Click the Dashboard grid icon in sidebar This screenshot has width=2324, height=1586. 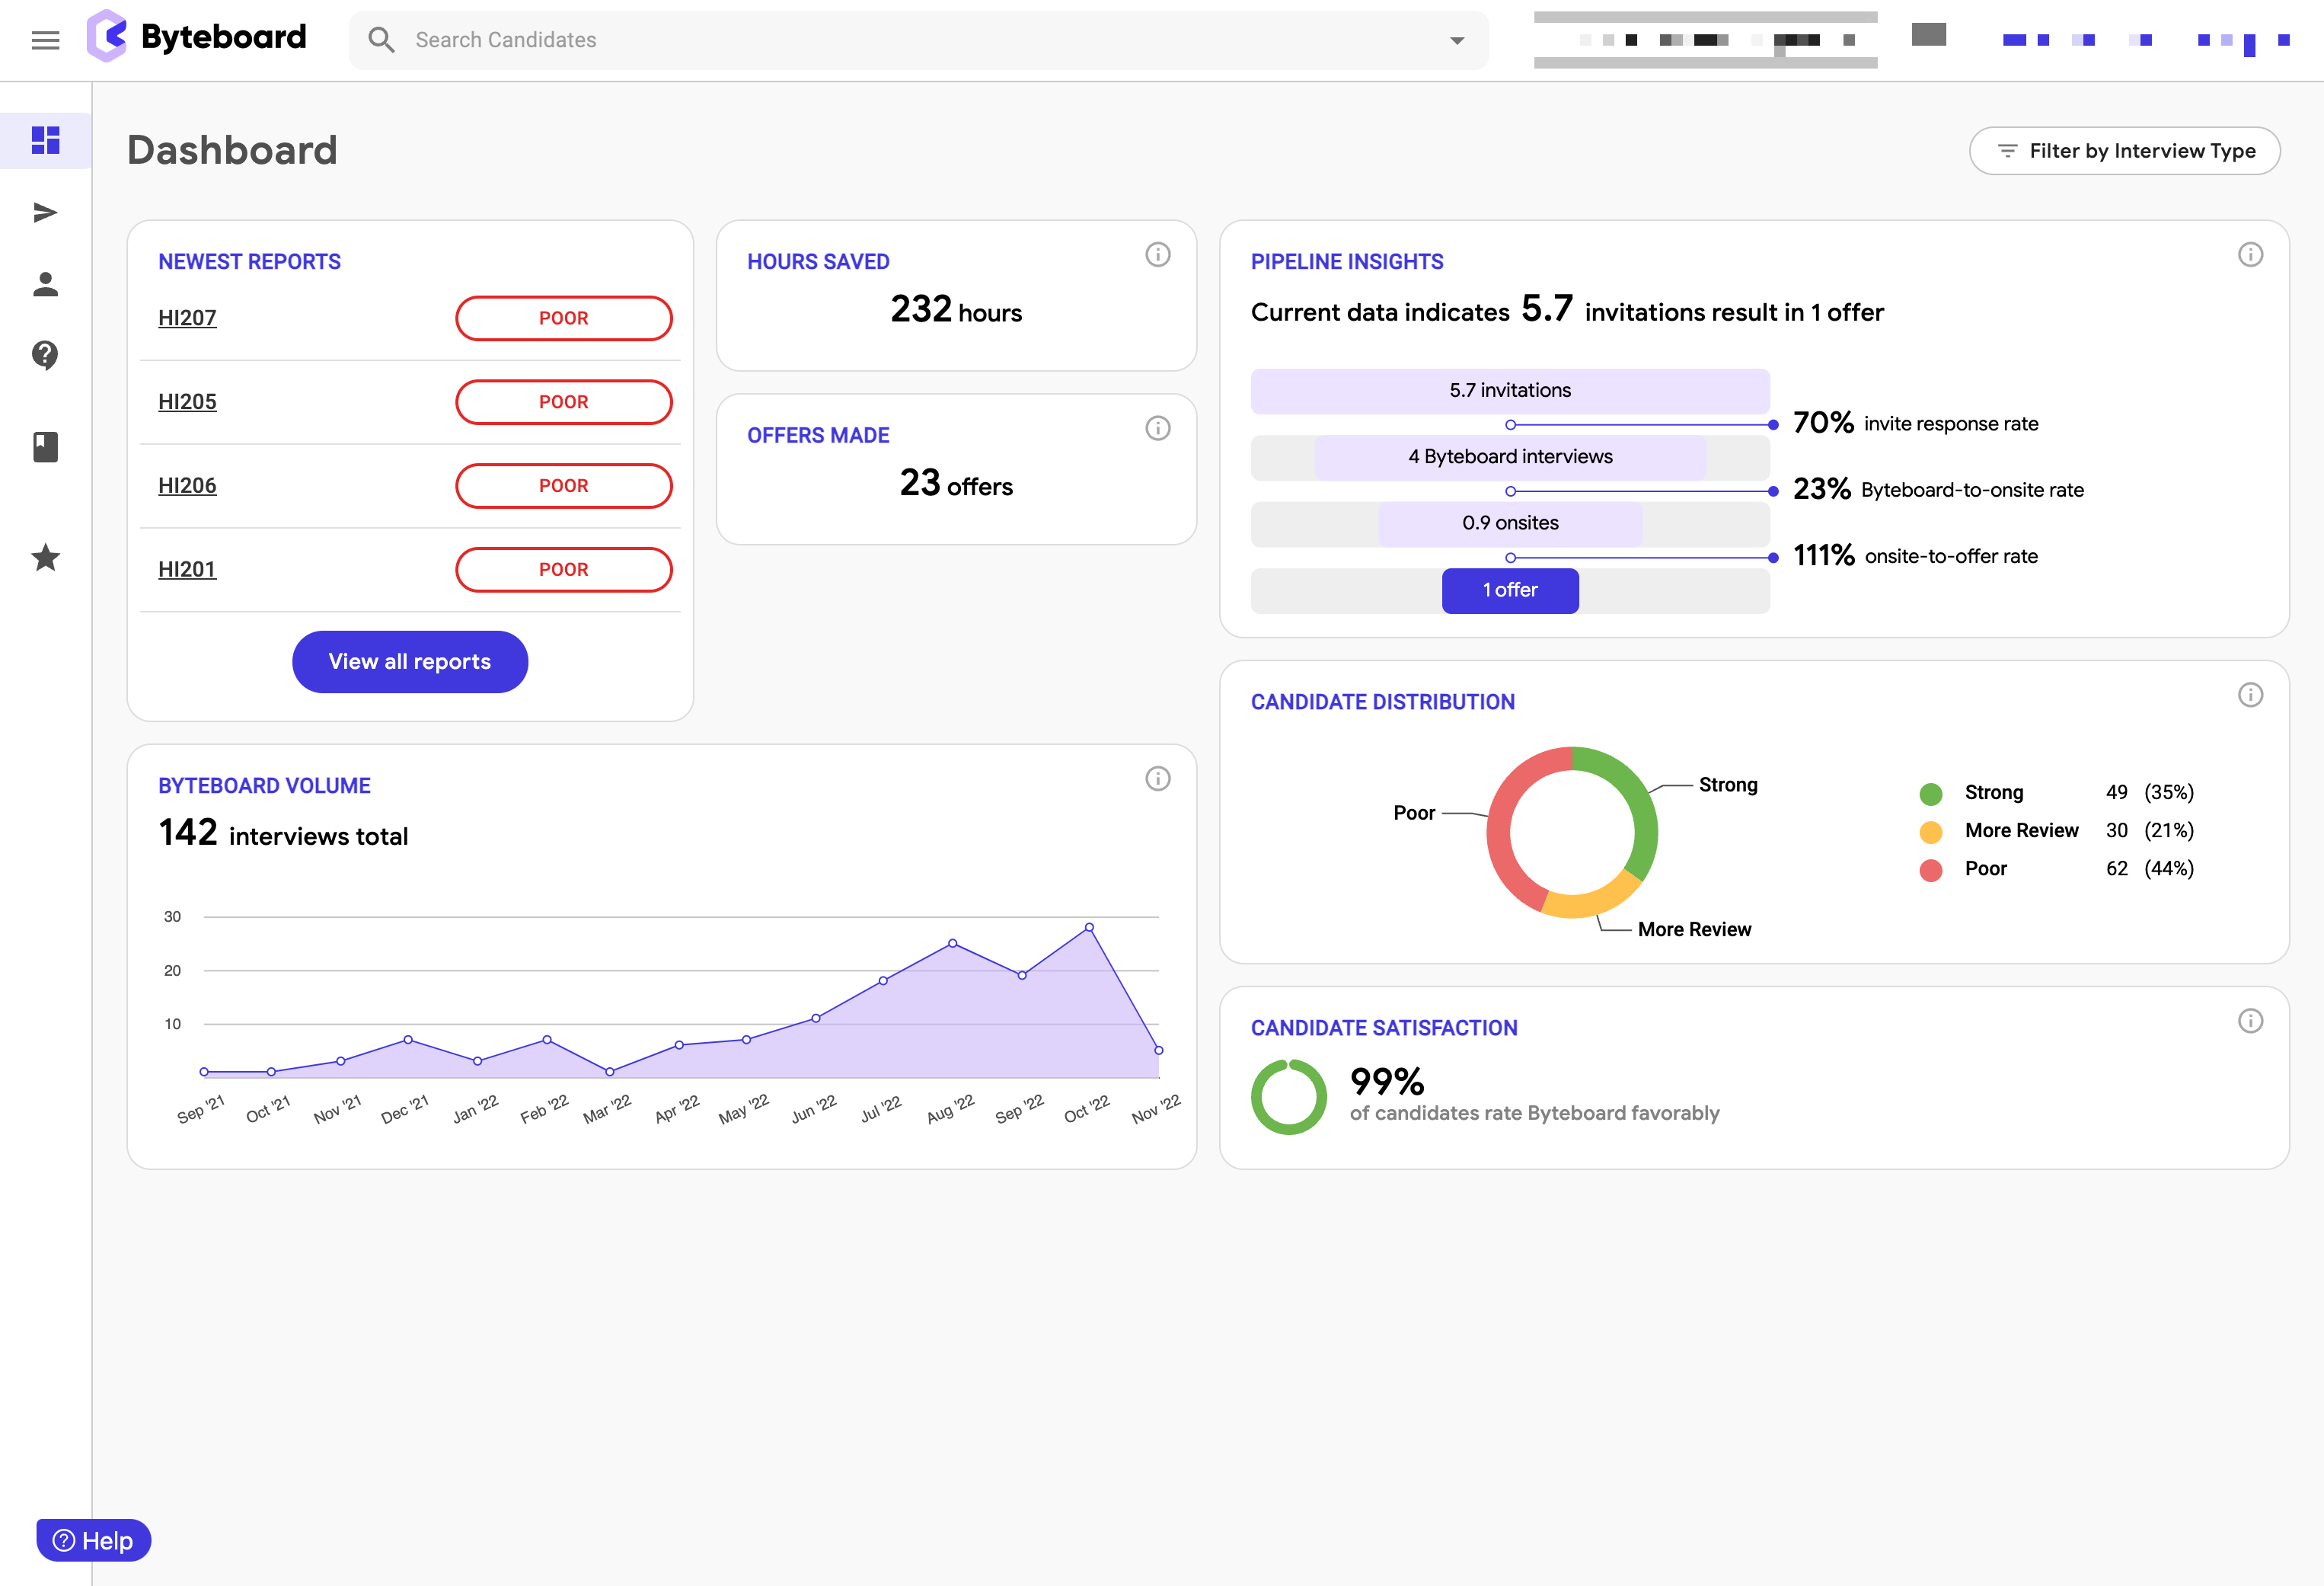click(x=45, y=140)
